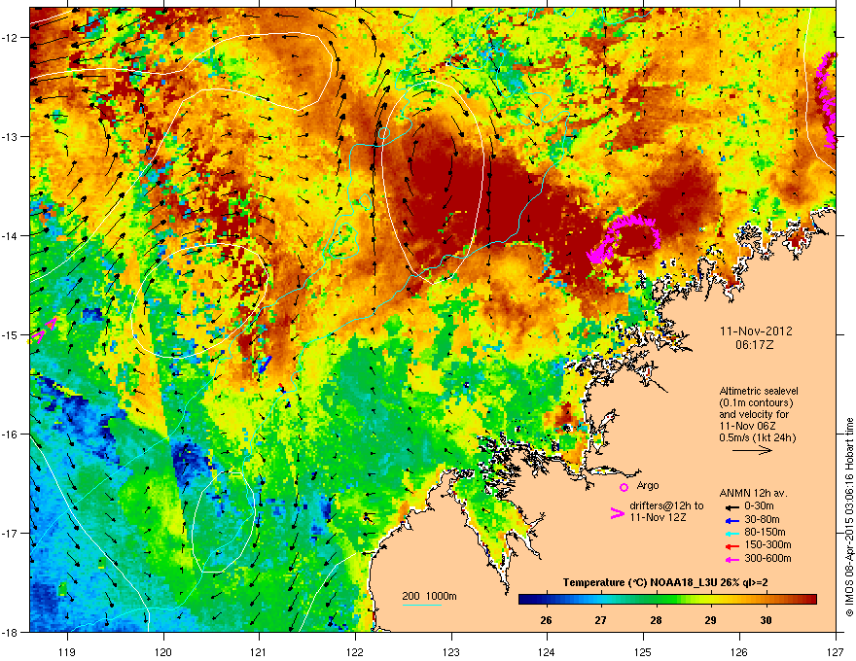Click the Altimetric sealevel text
Screen dimensions: 856x661
click(759, 391)
